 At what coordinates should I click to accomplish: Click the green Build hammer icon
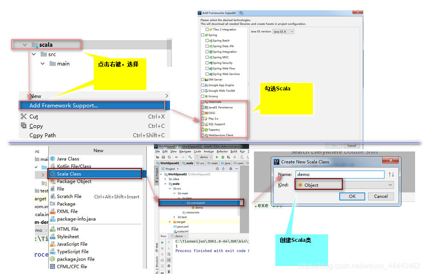coord(190,157)
